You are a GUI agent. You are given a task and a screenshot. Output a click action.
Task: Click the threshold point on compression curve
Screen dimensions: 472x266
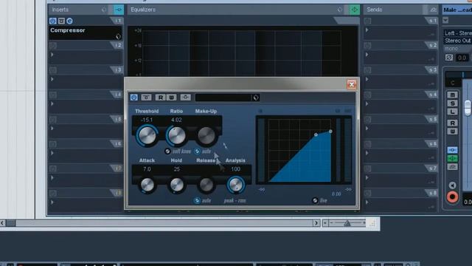(x=316, y=134)
